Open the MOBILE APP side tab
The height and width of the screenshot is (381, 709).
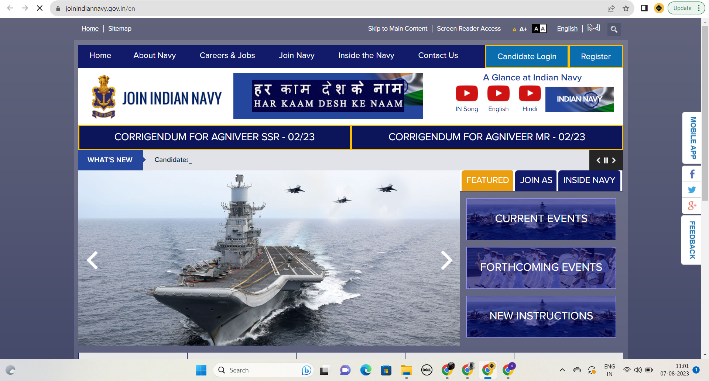[x=692, y=138]
